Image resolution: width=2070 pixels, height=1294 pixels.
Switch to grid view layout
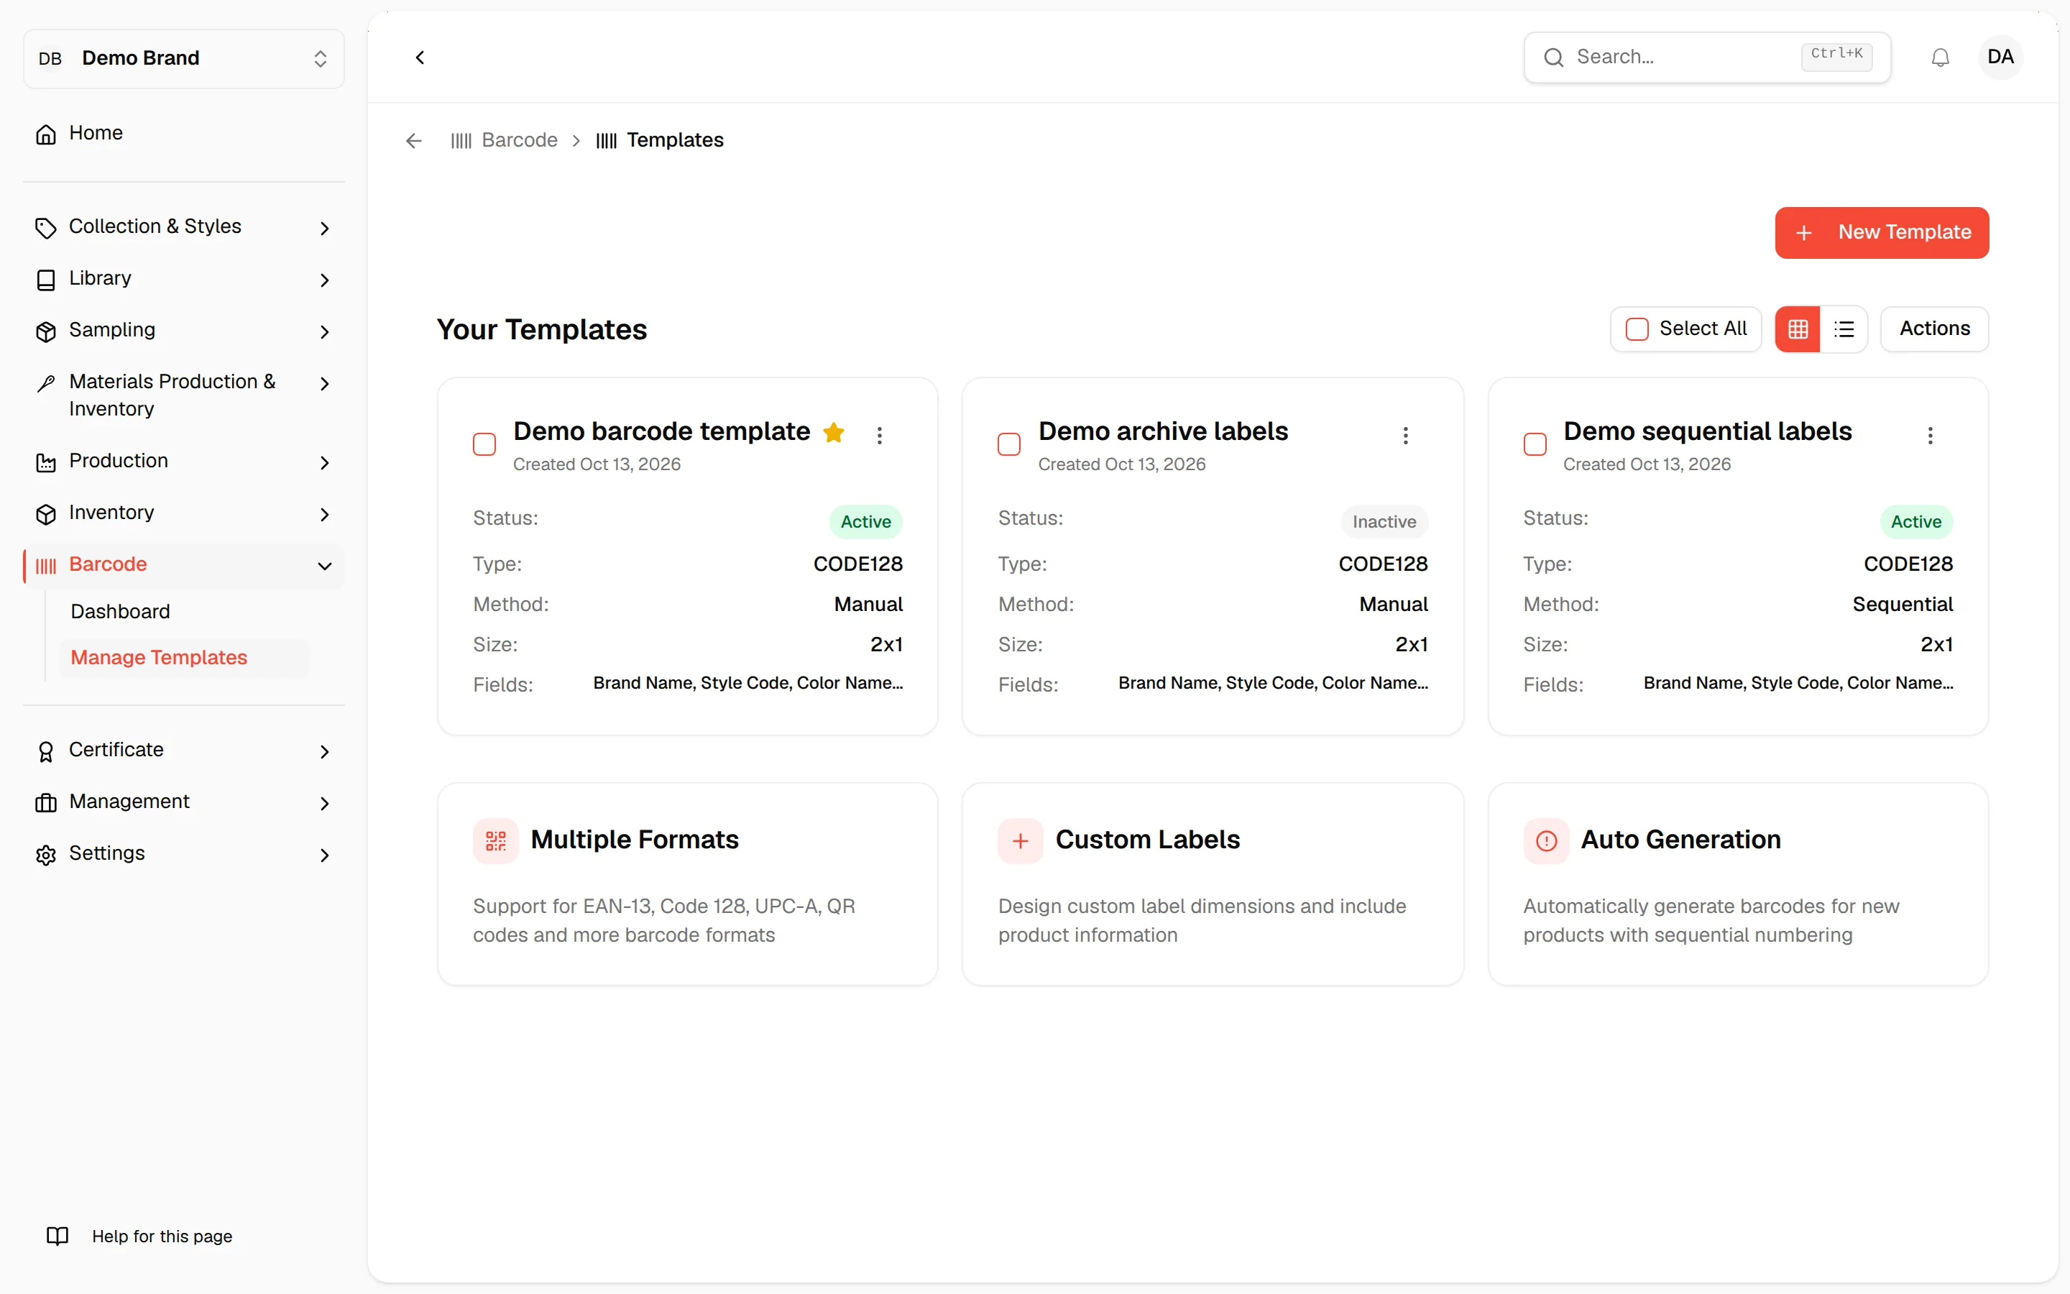[x=1798, y=329]
